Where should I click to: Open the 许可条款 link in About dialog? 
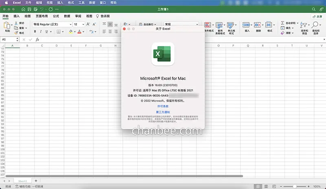(x=163, y=106)
